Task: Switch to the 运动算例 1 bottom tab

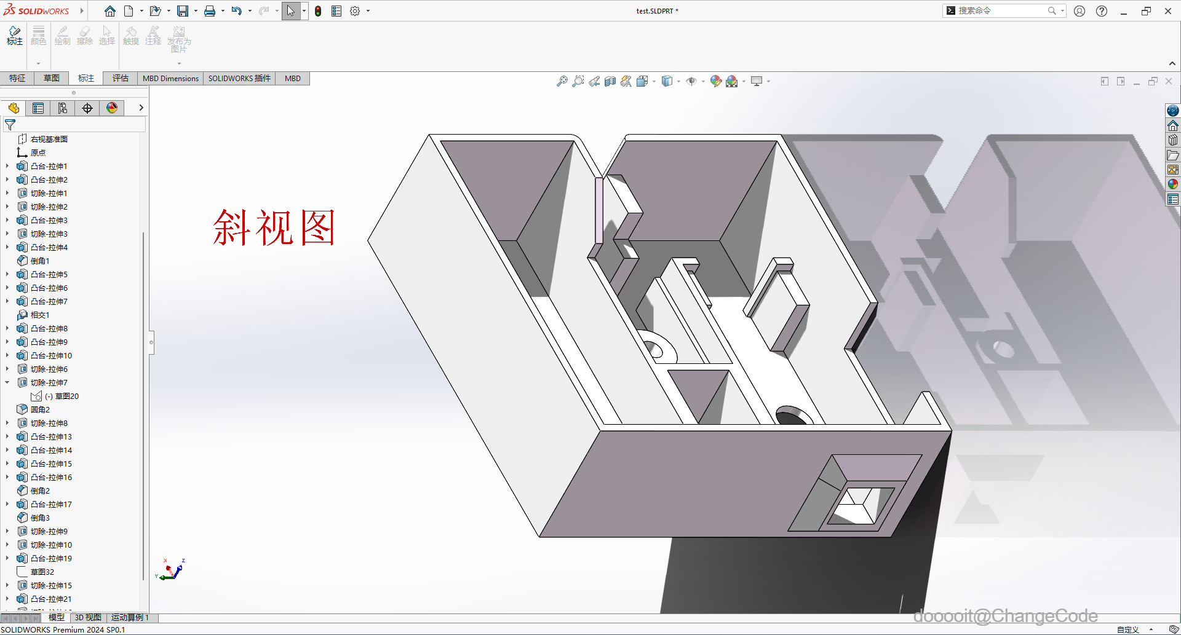Action: 130,617
